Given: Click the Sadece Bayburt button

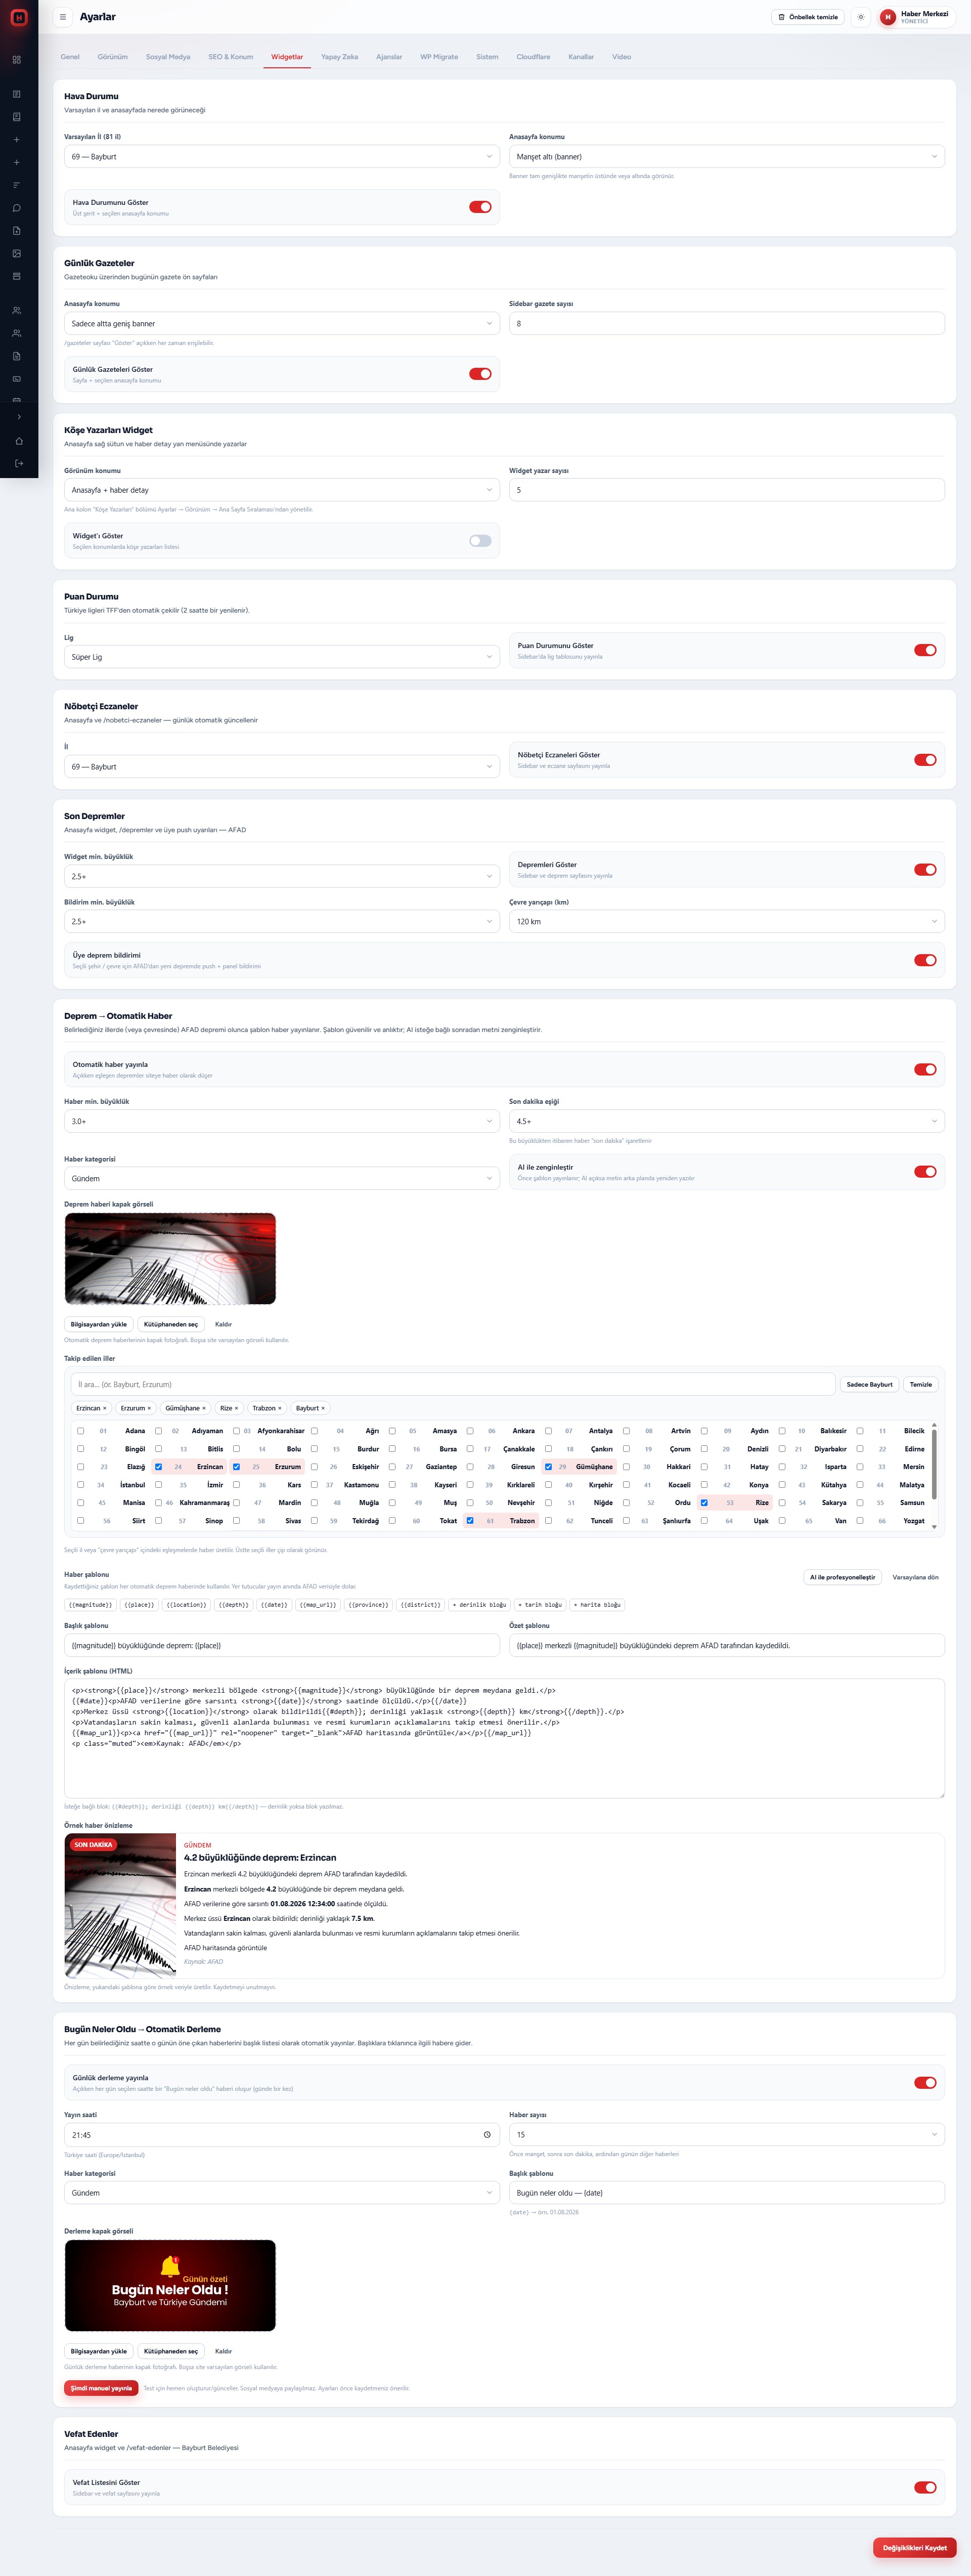Looking at the screenshot, I should (869, 1385).
